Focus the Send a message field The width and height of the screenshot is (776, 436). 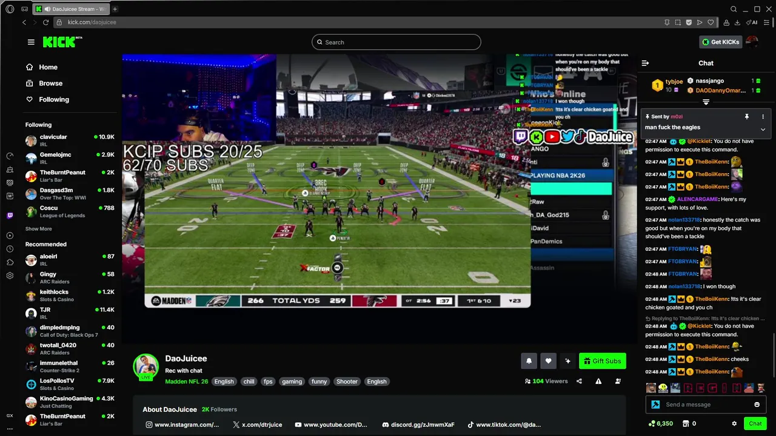coord(706,405)
